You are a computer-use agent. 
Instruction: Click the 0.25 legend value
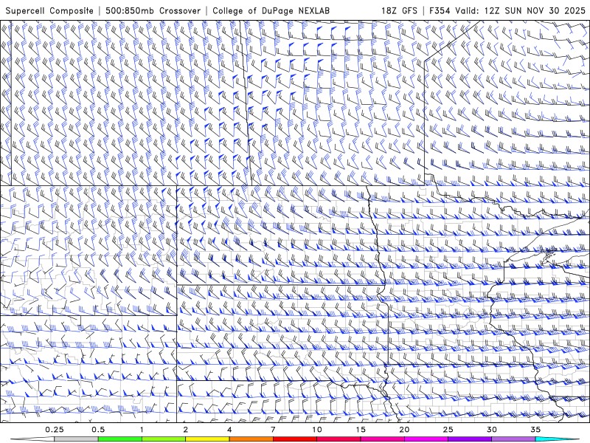[x=55, y=430]
